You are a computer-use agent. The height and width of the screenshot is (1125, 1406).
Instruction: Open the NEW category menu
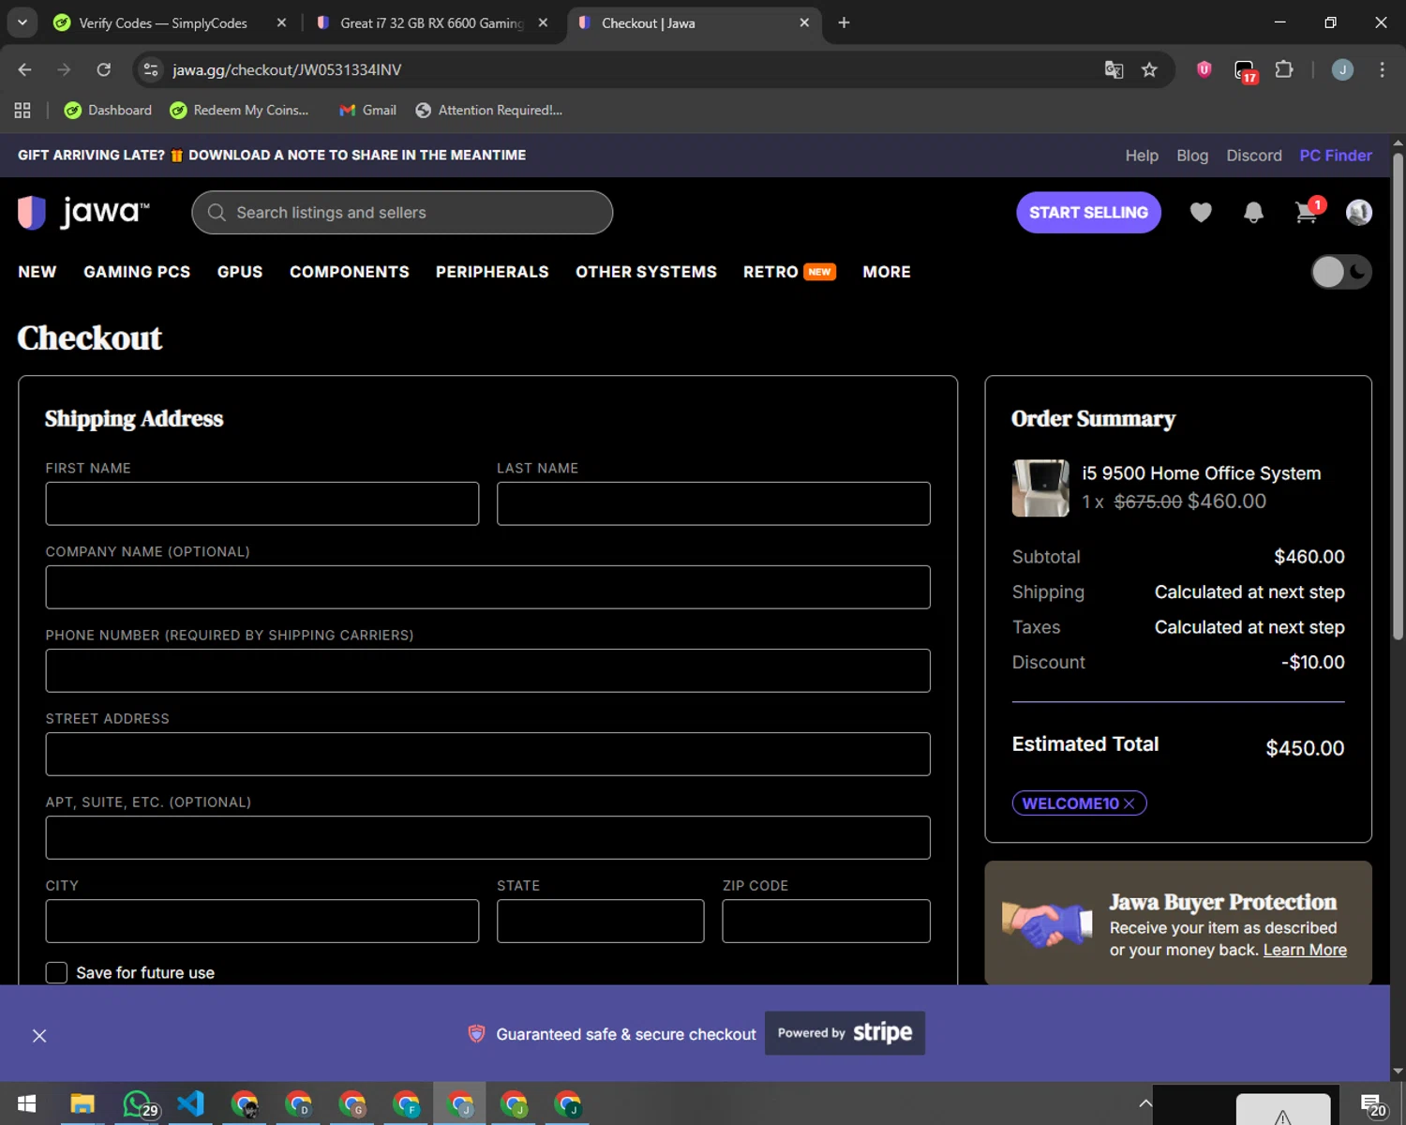point(37,272)
